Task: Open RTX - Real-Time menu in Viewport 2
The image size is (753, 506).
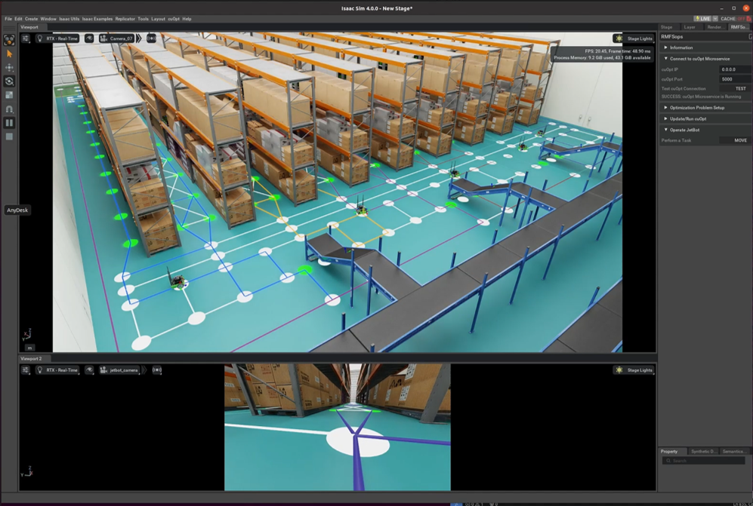Action: pos(57,370)
